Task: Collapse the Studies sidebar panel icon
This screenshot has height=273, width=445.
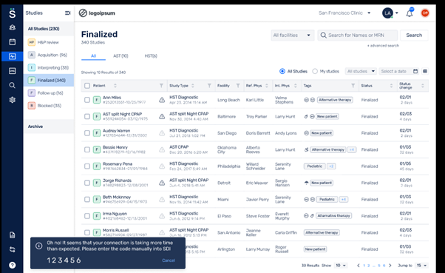Action: (x=67, y=13)
